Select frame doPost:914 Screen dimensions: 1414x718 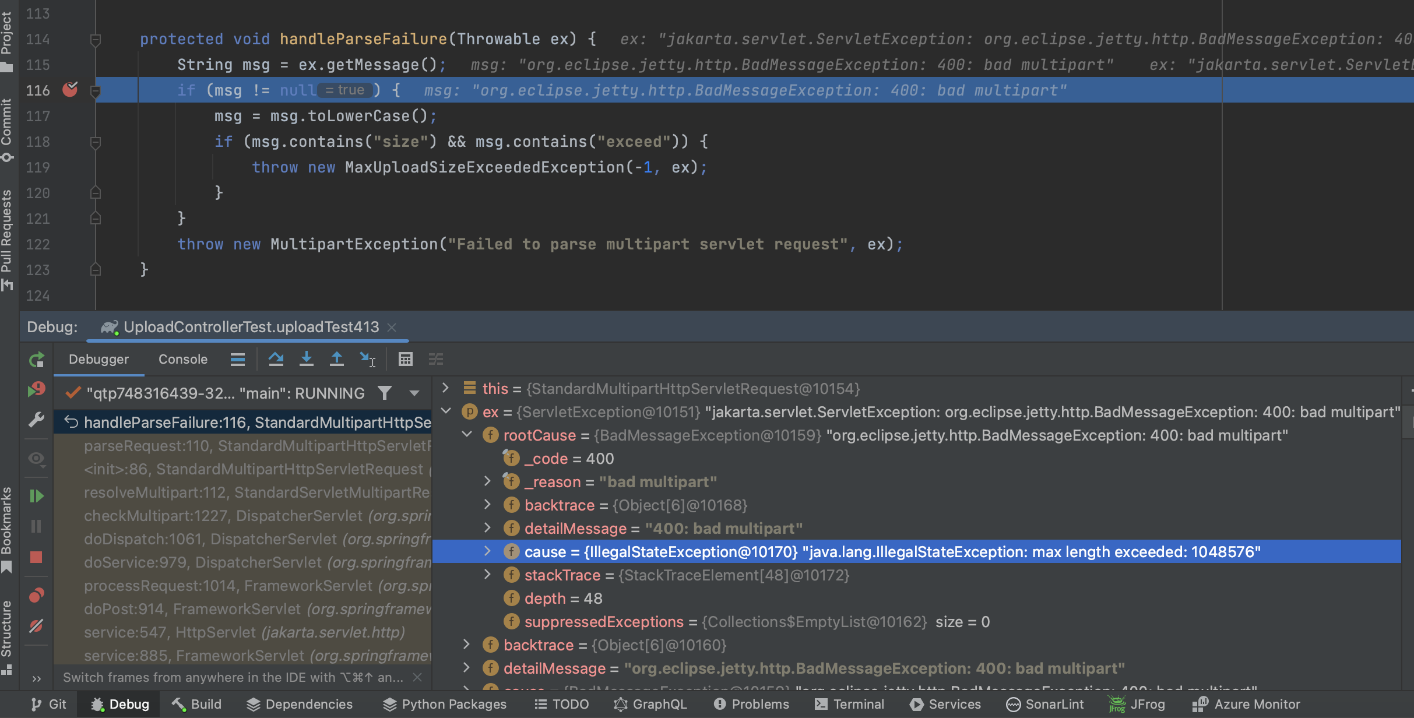[242, 609]
